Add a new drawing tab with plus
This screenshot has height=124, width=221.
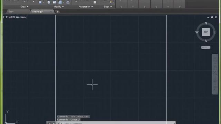tap(57, 12)
